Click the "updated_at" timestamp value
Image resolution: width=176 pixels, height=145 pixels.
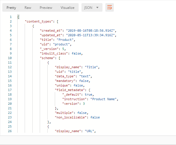90,35
